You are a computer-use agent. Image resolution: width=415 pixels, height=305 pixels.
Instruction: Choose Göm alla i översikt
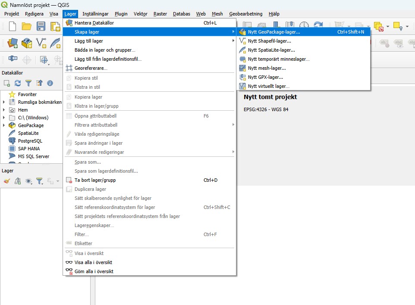pyautogui.click(x=150, y=271)
